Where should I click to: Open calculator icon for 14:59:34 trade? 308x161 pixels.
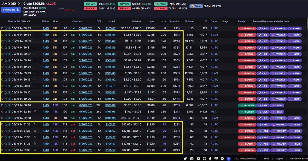click(x=9, y=35)
